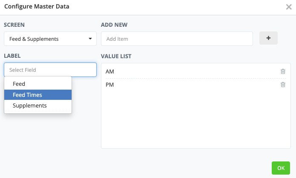Click the Configure Master Data title
The image size is (296, 178).
click(x=37, y=7)
